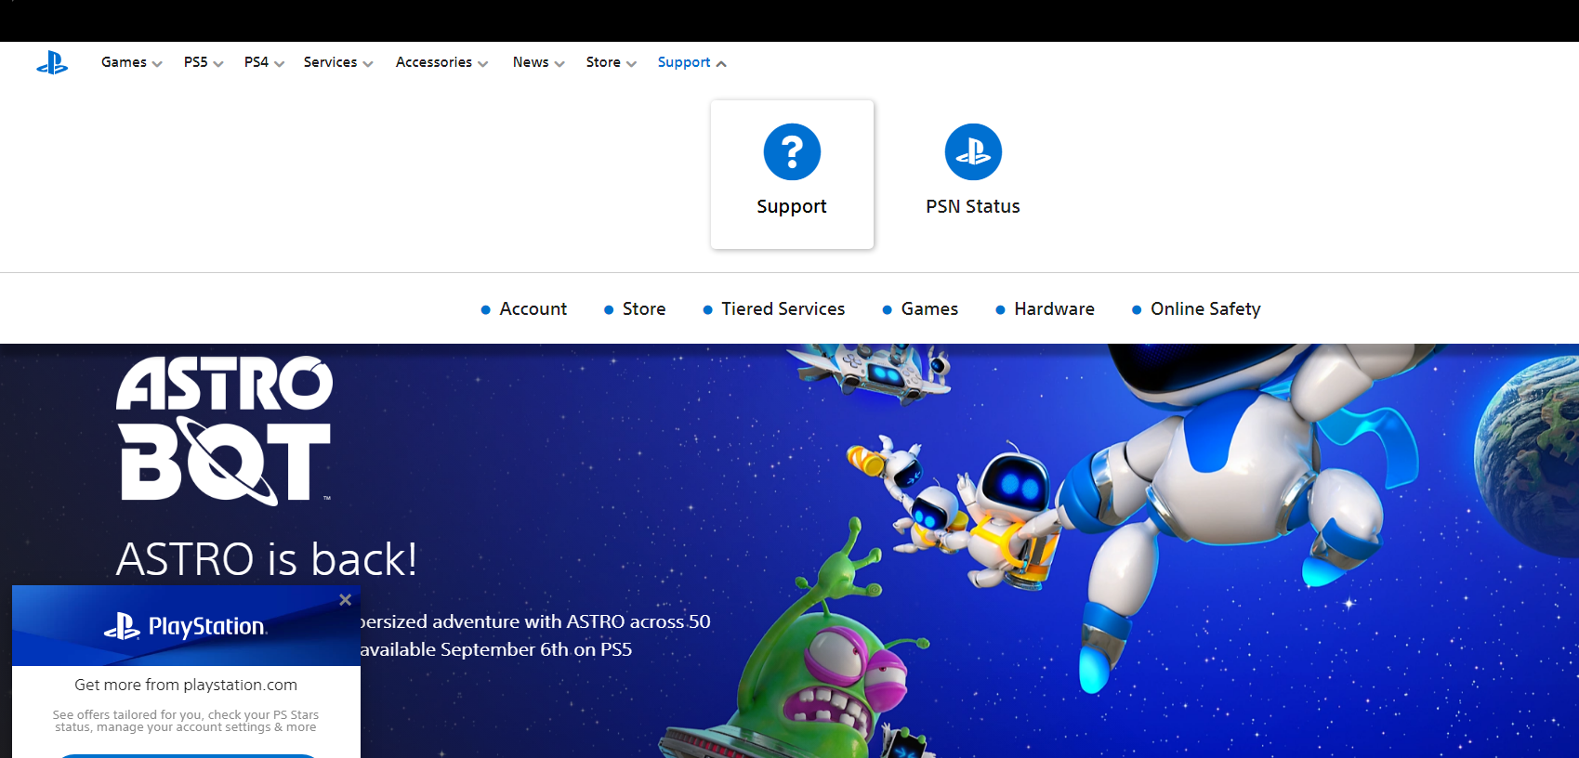Open the Services navigation menu
The width and height of the screenshot is (1579, 758).
[x=338, y=62]
